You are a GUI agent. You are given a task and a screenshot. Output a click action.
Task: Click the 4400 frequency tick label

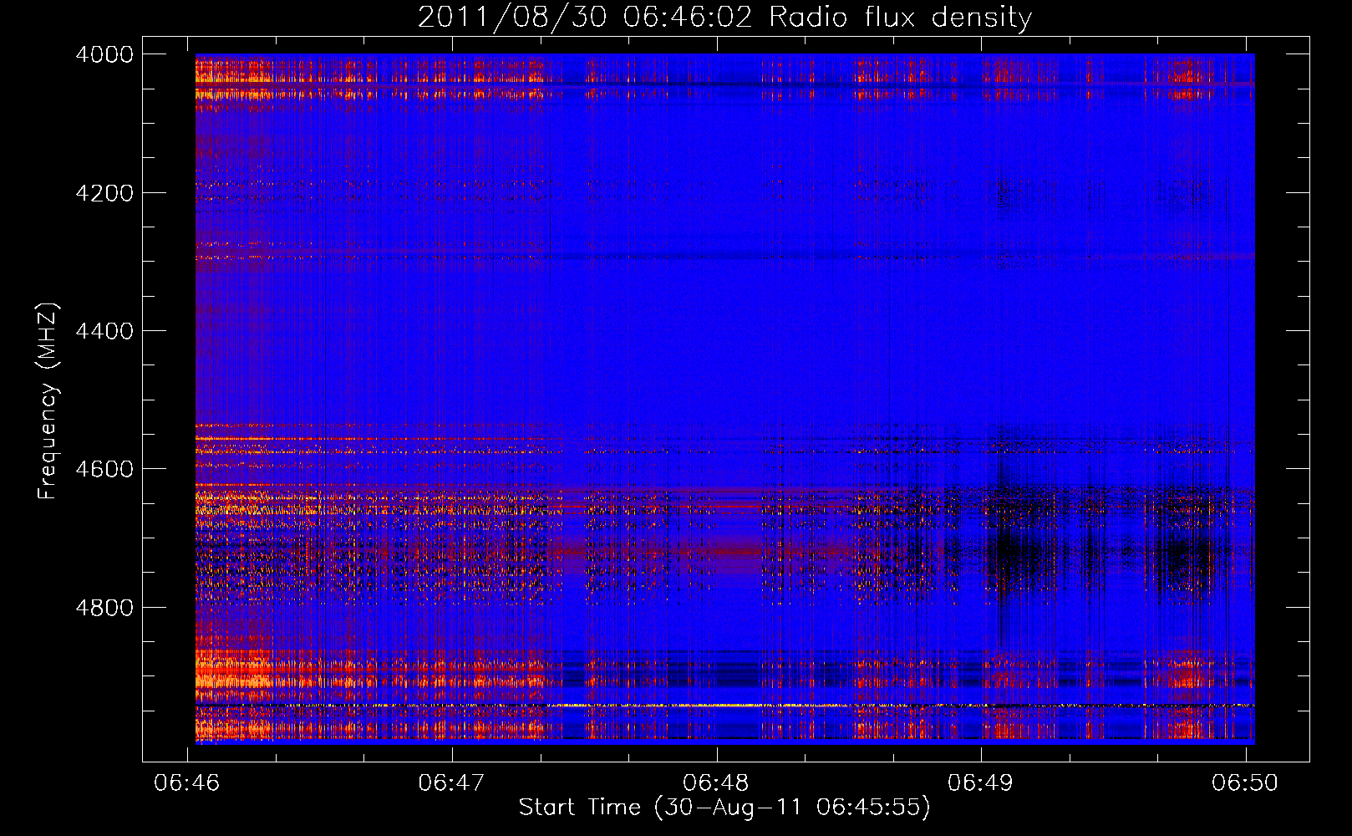104,331
